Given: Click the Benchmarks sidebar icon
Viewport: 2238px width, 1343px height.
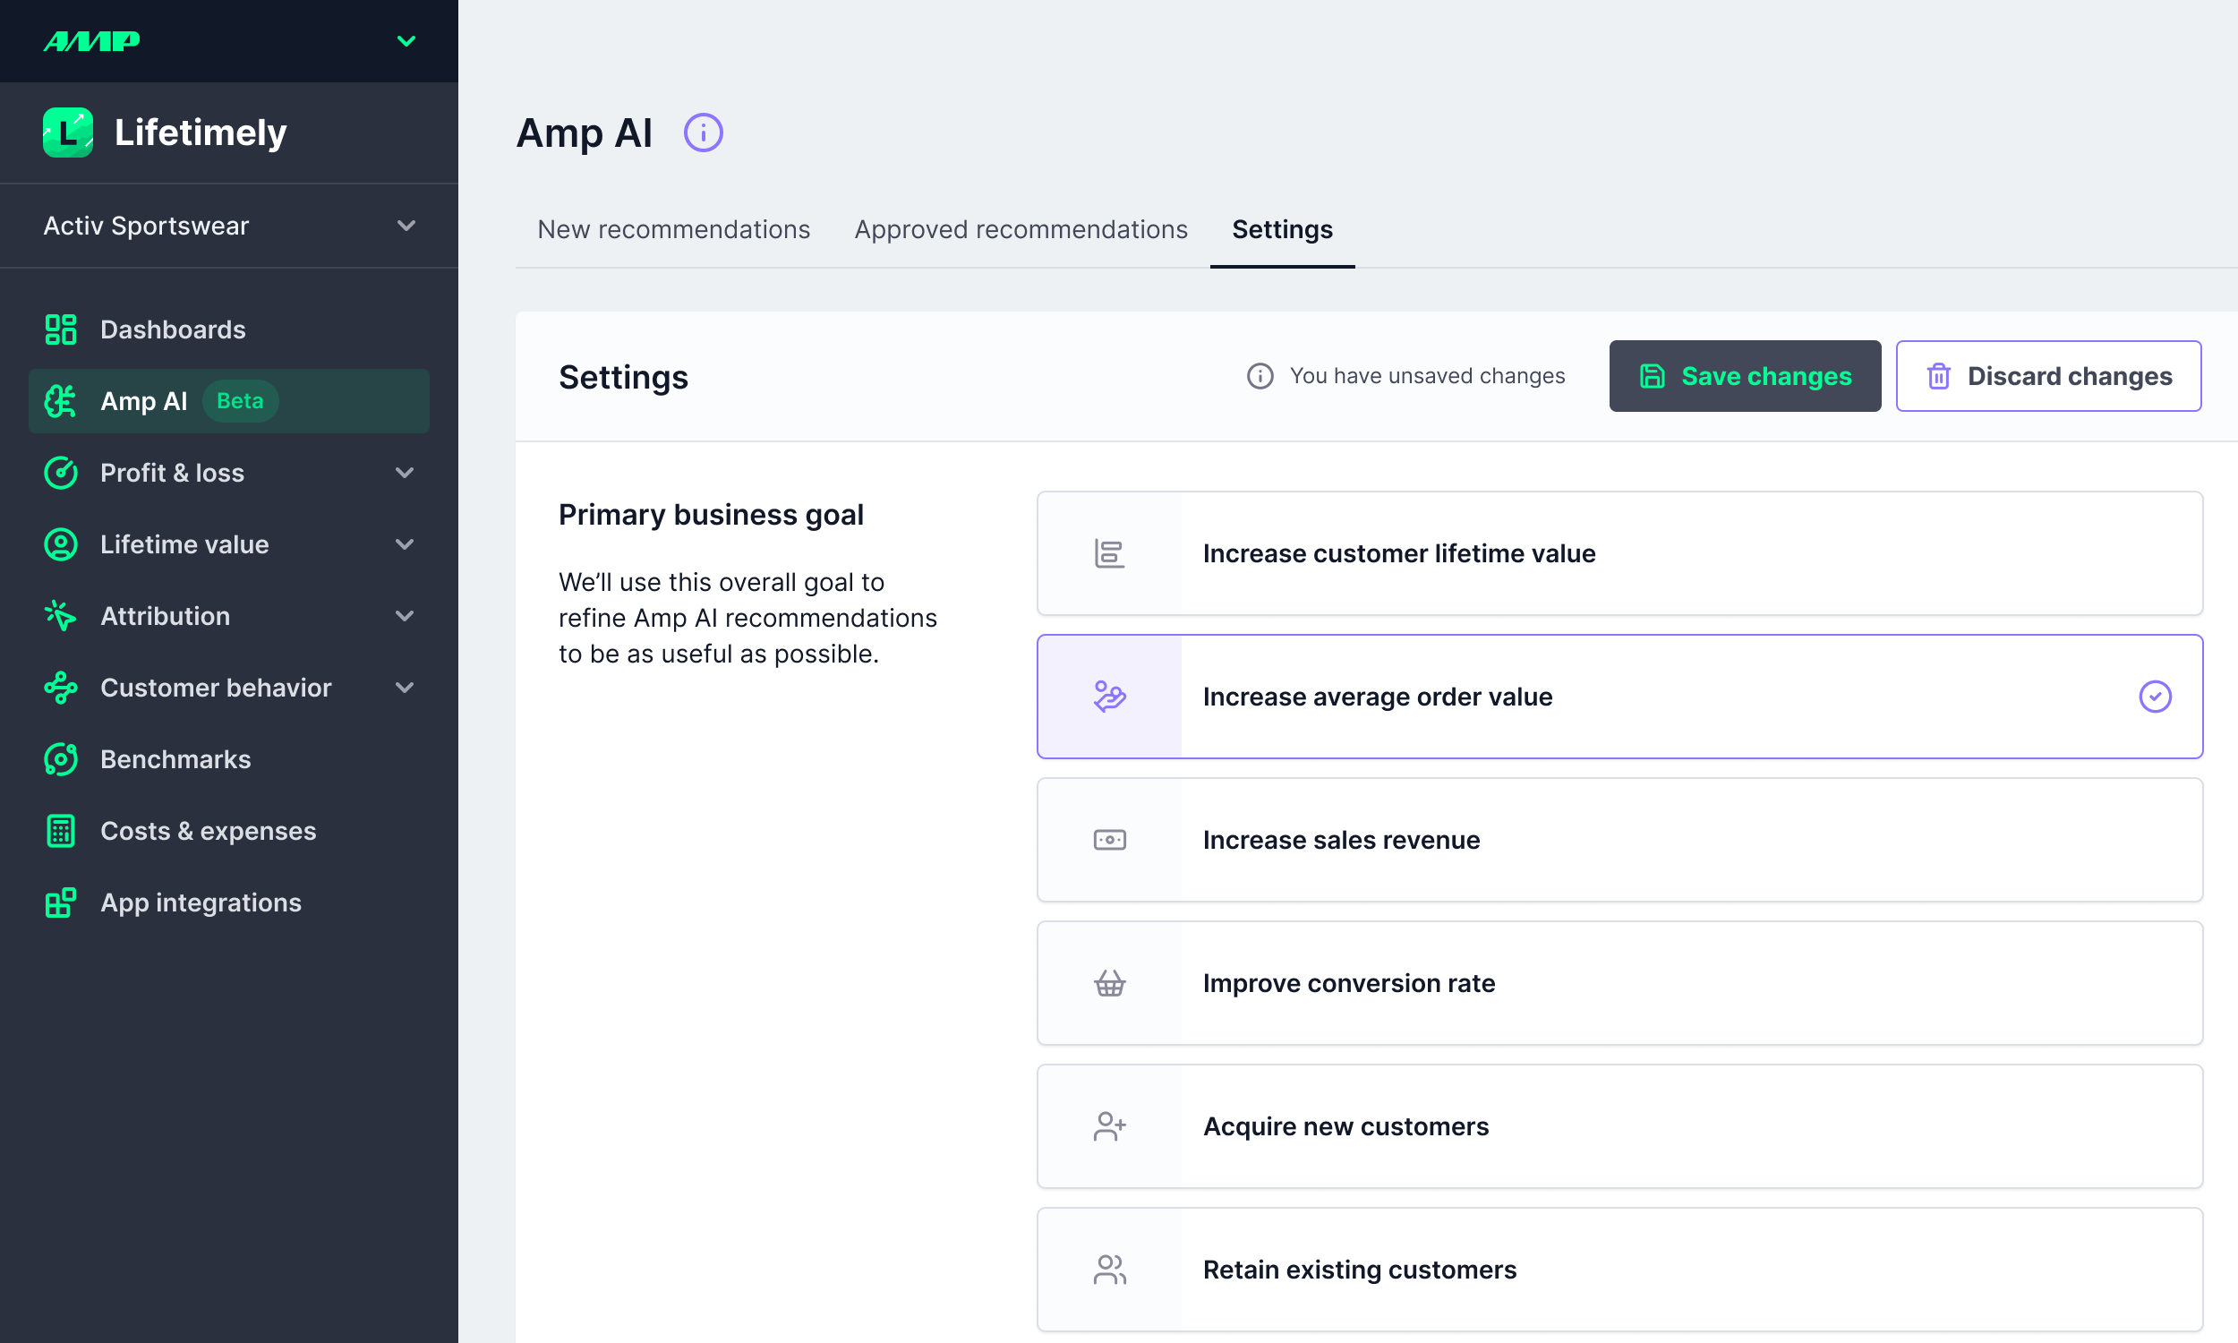Looking at the screenshot, I should click(x=61, y=759).
